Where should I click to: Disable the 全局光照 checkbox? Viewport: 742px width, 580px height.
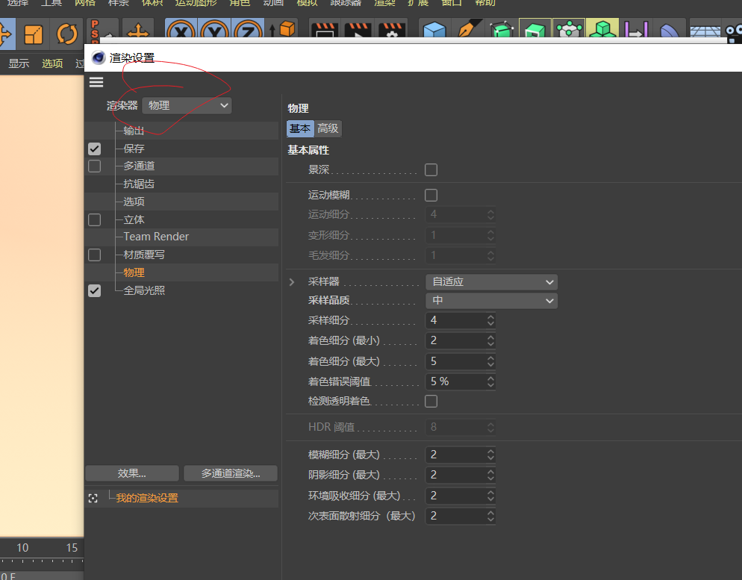tap(94, 290)
